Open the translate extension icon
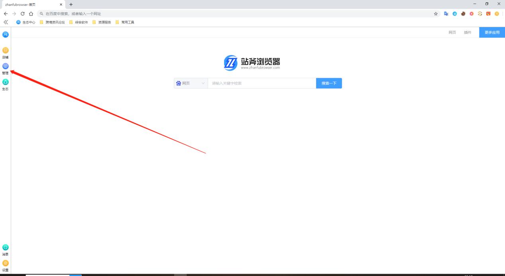The image size is (505, 276). 446,14
